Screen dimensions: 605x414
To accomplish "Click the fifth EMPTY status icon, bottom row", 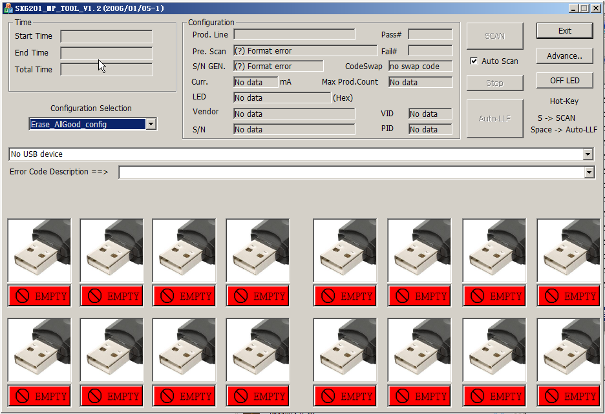I will click(345, 396).
